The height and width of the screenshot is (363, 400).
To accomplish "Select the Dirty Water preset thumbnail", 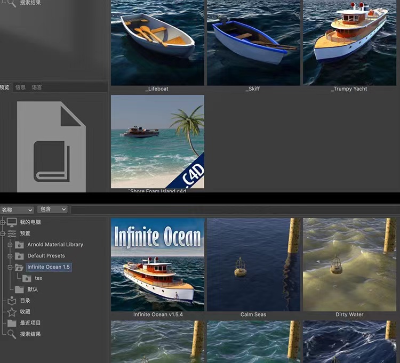I will [349, 264].
